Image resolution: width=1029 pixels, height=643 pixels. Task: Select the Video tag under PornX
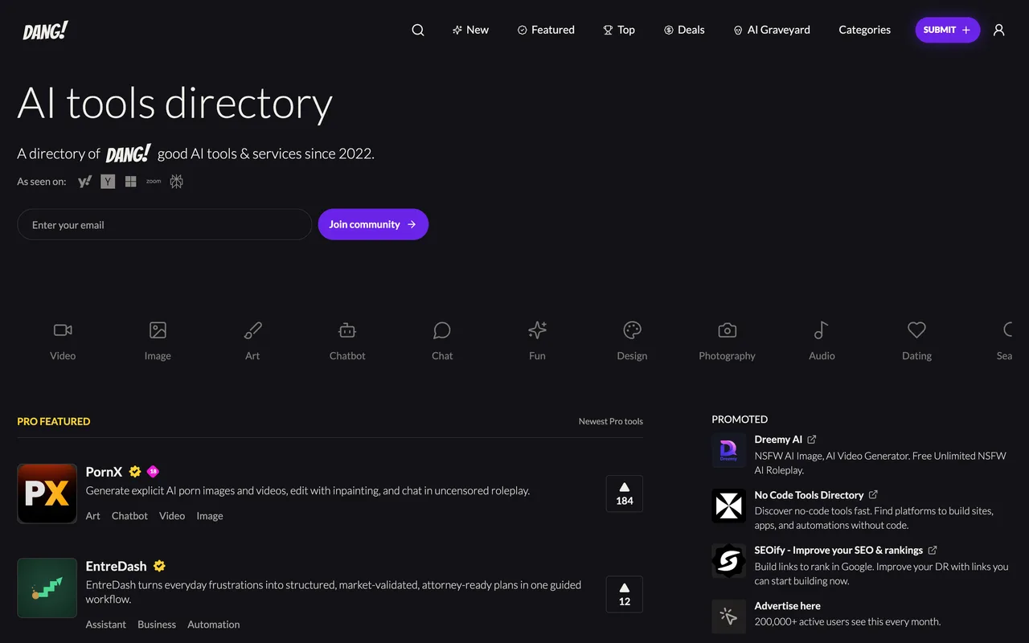point(172,516)
